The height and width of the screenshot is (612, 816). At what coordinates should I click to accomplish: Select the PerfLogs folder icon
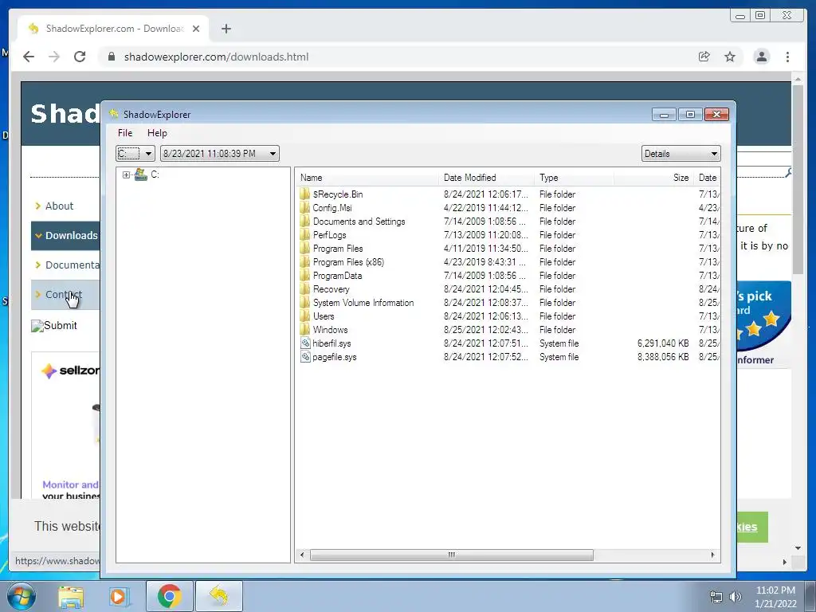click(305, 235)
